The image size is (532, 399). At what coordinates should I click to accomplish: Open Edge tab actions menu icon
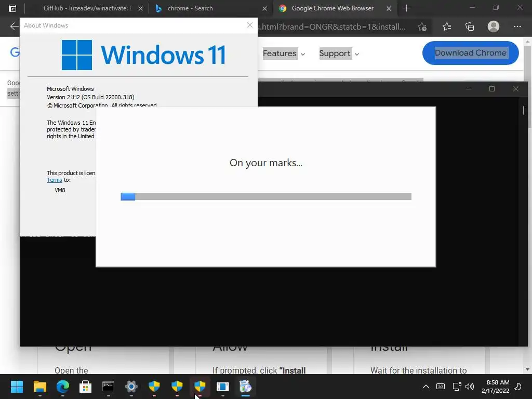pyautogui.click(x=12, y=8)
